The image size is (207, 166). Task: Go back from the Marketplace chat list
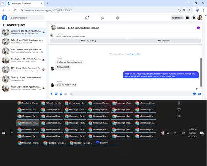tap(4, 25)
